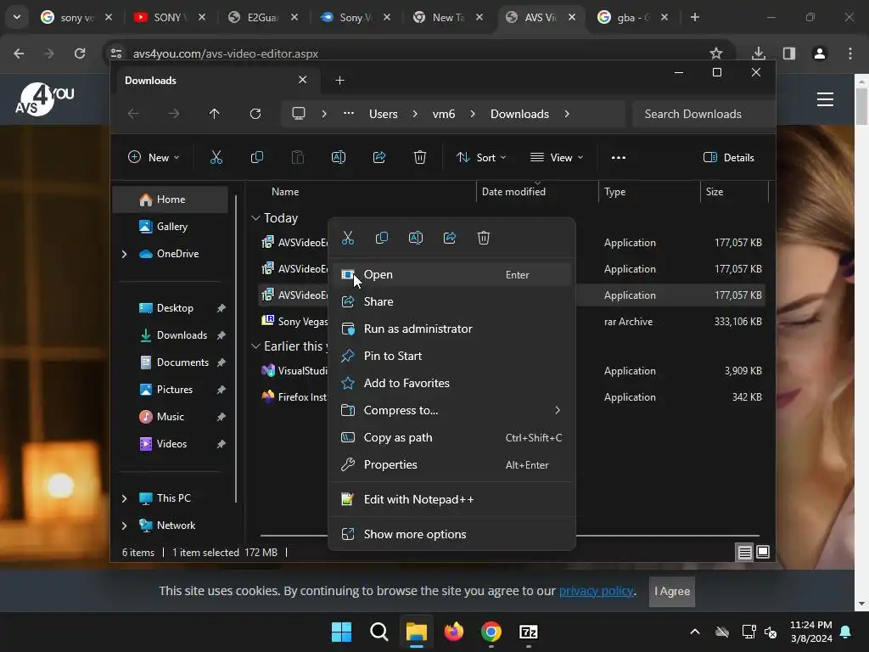Click Cut icon in context menu top row
The image size is (869, 652).
pos(347,238)
